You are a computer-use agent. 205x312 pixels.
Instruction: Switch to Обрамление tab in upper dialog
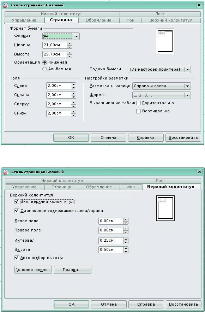pyautogui.click(x=98, y=20)
